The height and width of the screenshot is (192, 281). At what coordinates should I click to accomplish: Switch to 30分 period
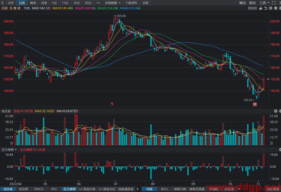pos(77,3)
